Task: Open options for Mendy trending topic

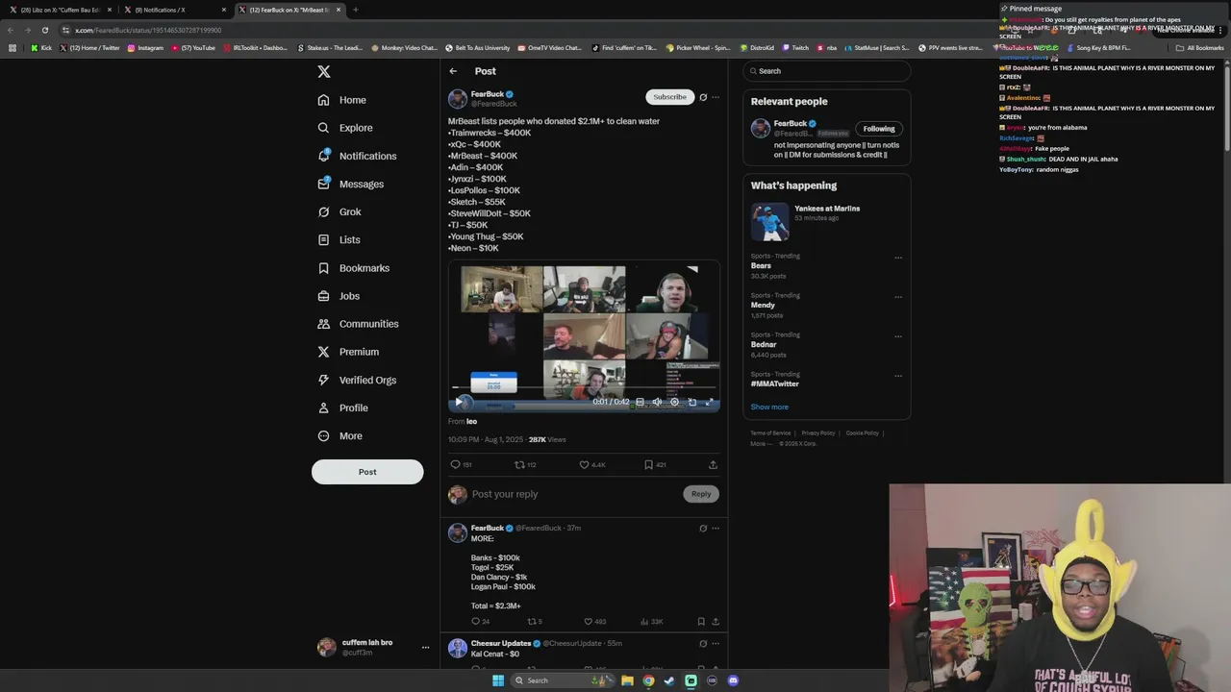Action: click(898, 297)
